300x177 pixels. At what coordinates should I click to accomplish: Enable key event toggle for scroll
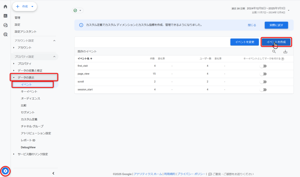pos(263,82)
